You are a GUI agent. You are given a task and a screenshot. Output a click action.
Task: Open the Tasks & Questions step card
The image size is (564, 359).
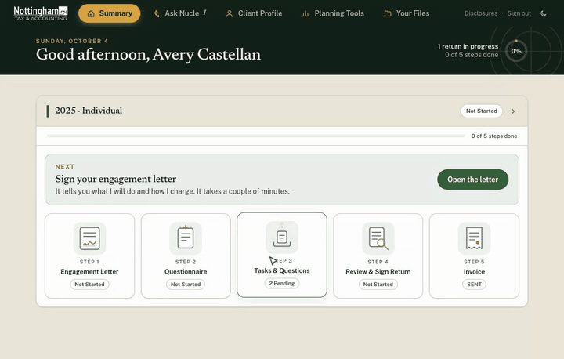click(x=282, y=255)
